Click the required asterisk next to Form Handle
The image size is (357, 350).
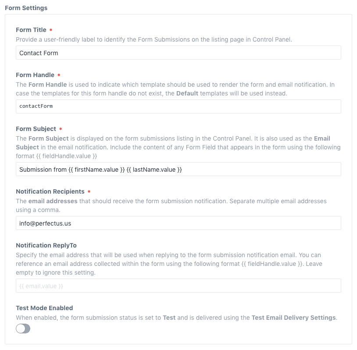pos(59,75)
